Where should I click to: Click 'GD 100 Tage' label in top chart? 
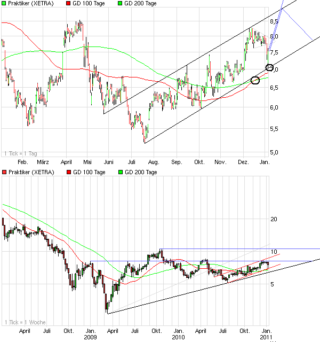(x=89, y=4)
